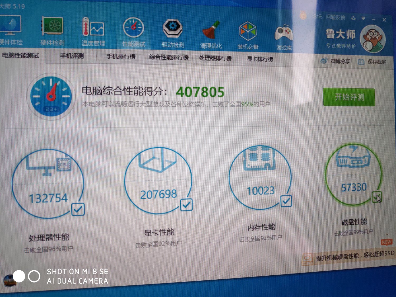Open the title bar main menu dropdown arrow

[364, 18]
